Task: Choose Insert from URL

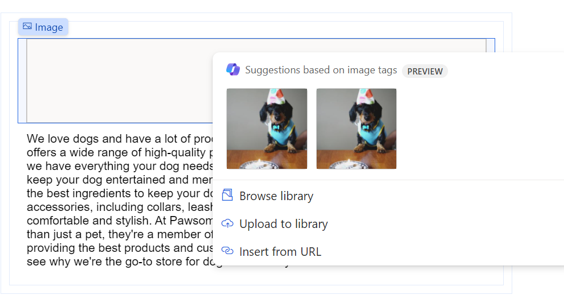Action: [280, 251]
